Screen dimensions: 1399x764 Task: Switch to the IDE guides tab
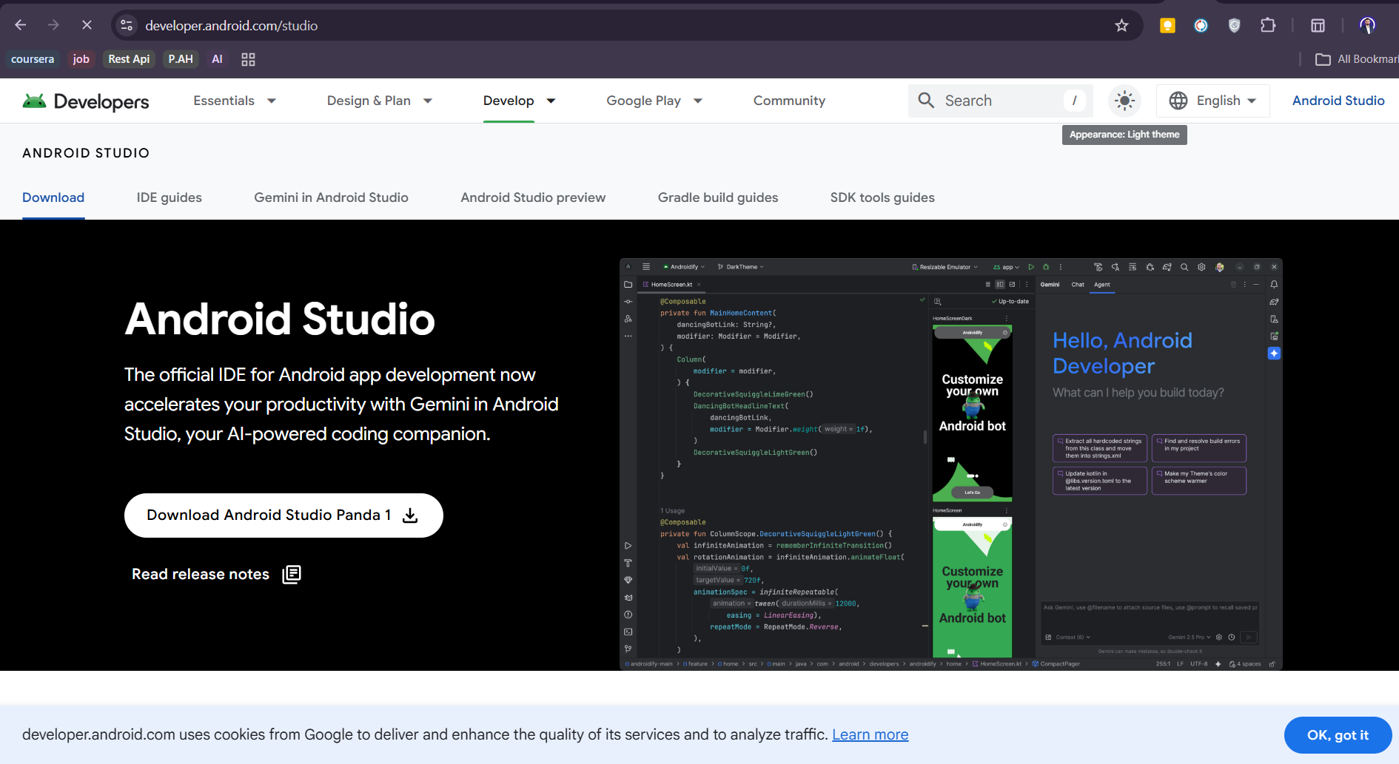[169, 197]
